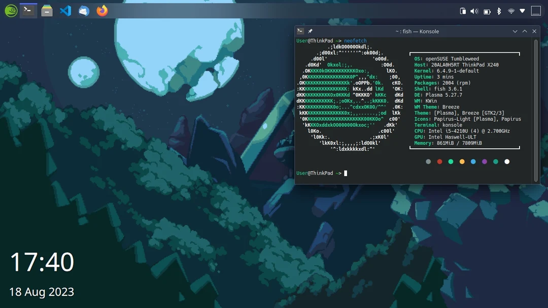Open volume control from the system tray
The image size is (548, 308).
tap(475, 10)
